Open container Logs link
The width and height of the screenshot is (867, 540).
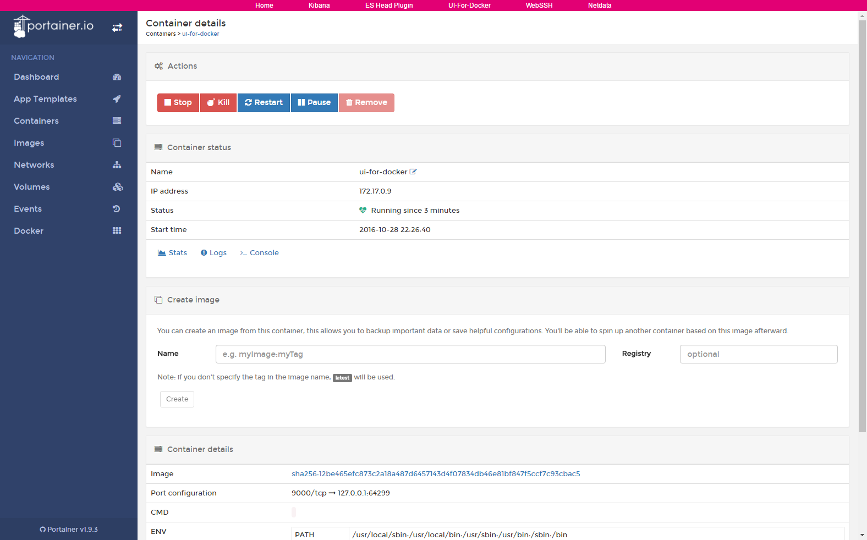tap(213, 253)
